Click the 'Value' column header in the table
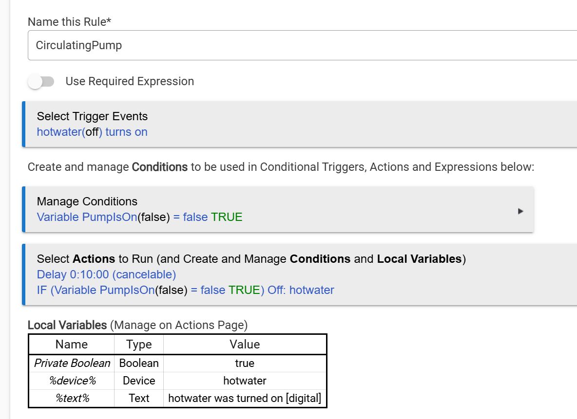The image size is (577, 419). 245,345
